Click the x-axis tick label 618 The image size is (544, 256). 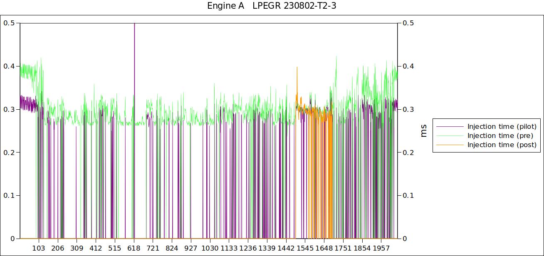[x=134, y=248]
